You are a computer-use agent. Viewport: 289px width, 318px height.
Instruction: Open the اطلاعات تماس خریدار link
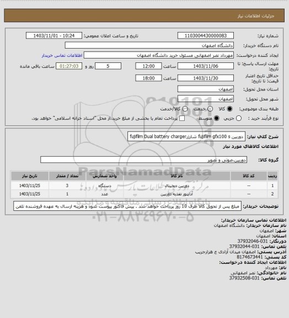62,55
